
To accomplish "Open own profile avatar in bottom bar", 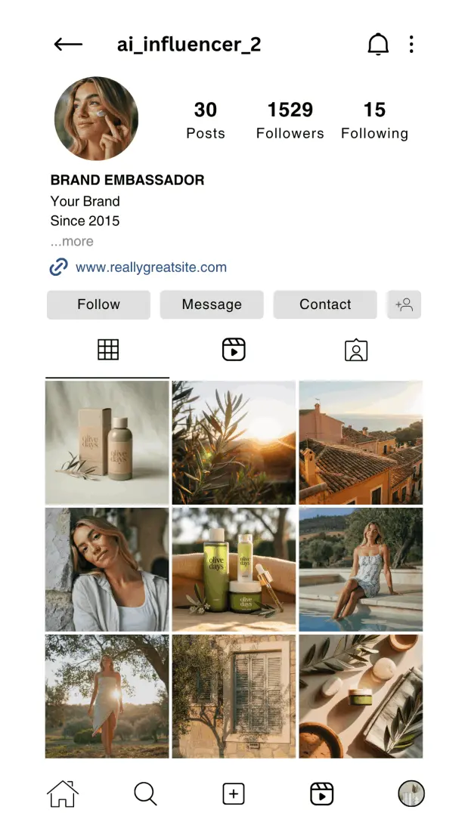I will tap(411, 793).
